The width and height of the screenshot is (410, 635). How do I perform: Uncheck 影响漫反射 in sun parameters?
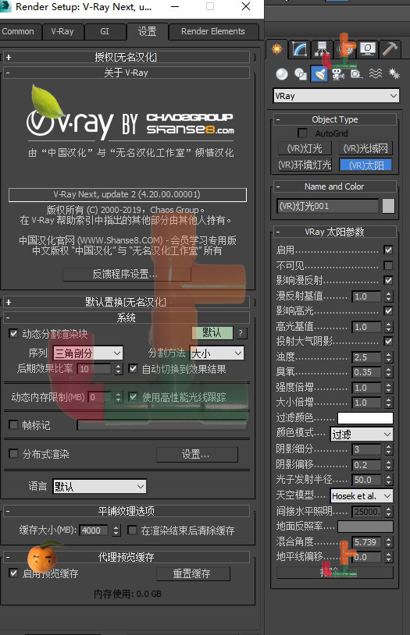(388, 280)
